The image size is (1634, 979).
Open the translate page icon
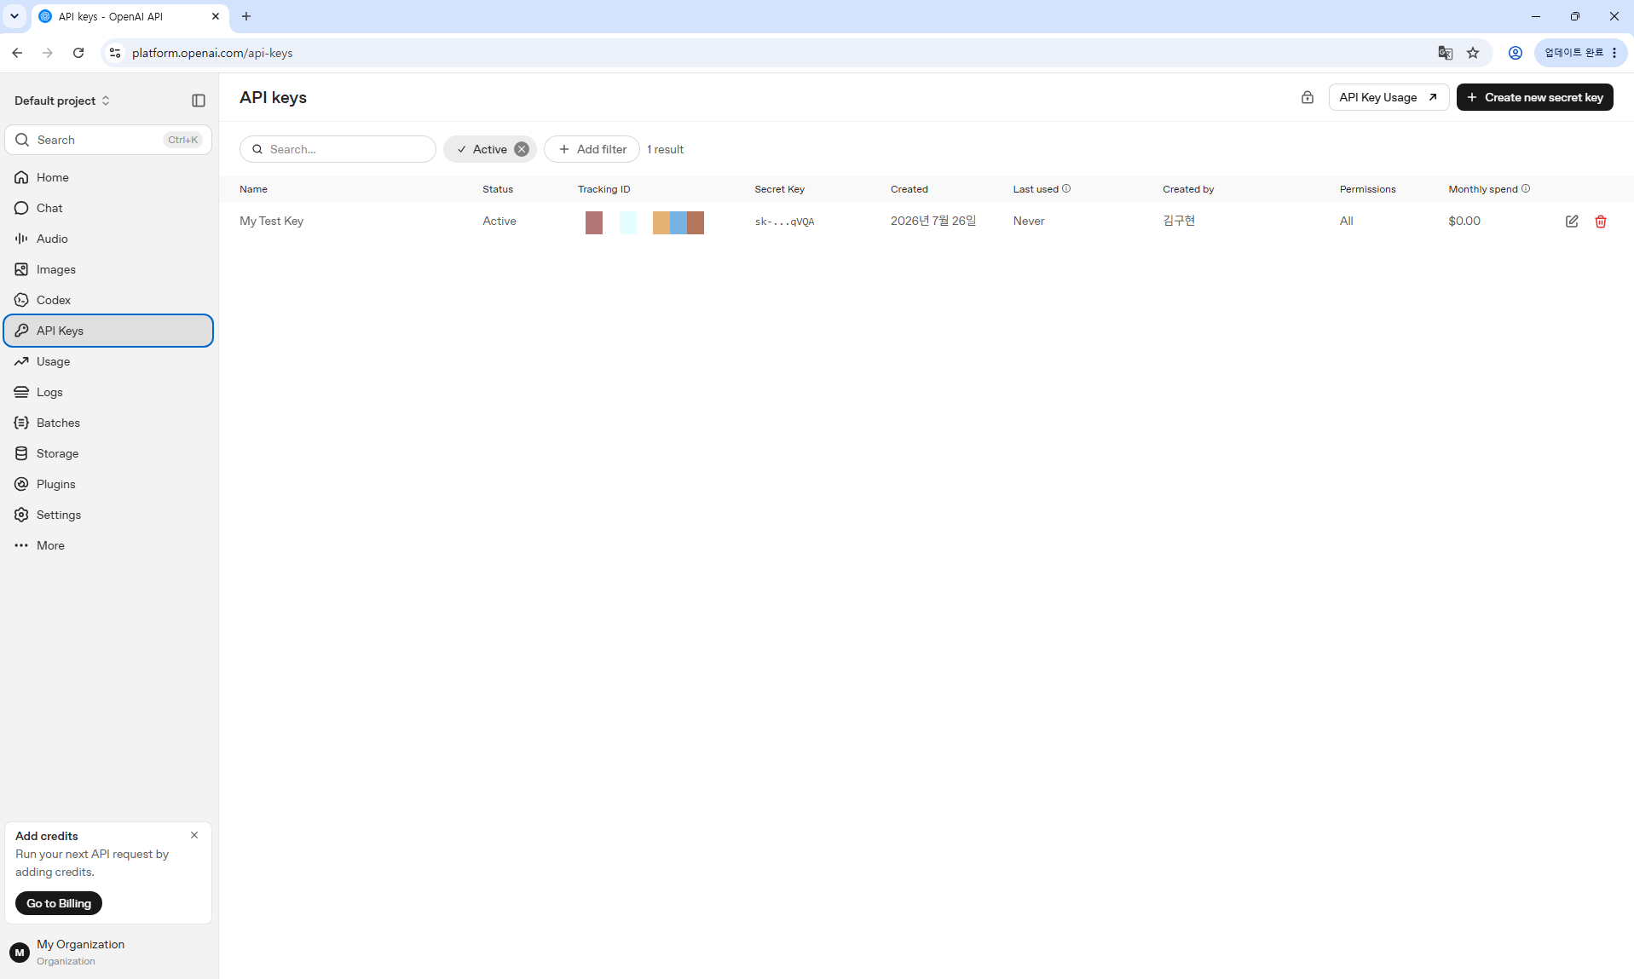(x=1445, y=53)
